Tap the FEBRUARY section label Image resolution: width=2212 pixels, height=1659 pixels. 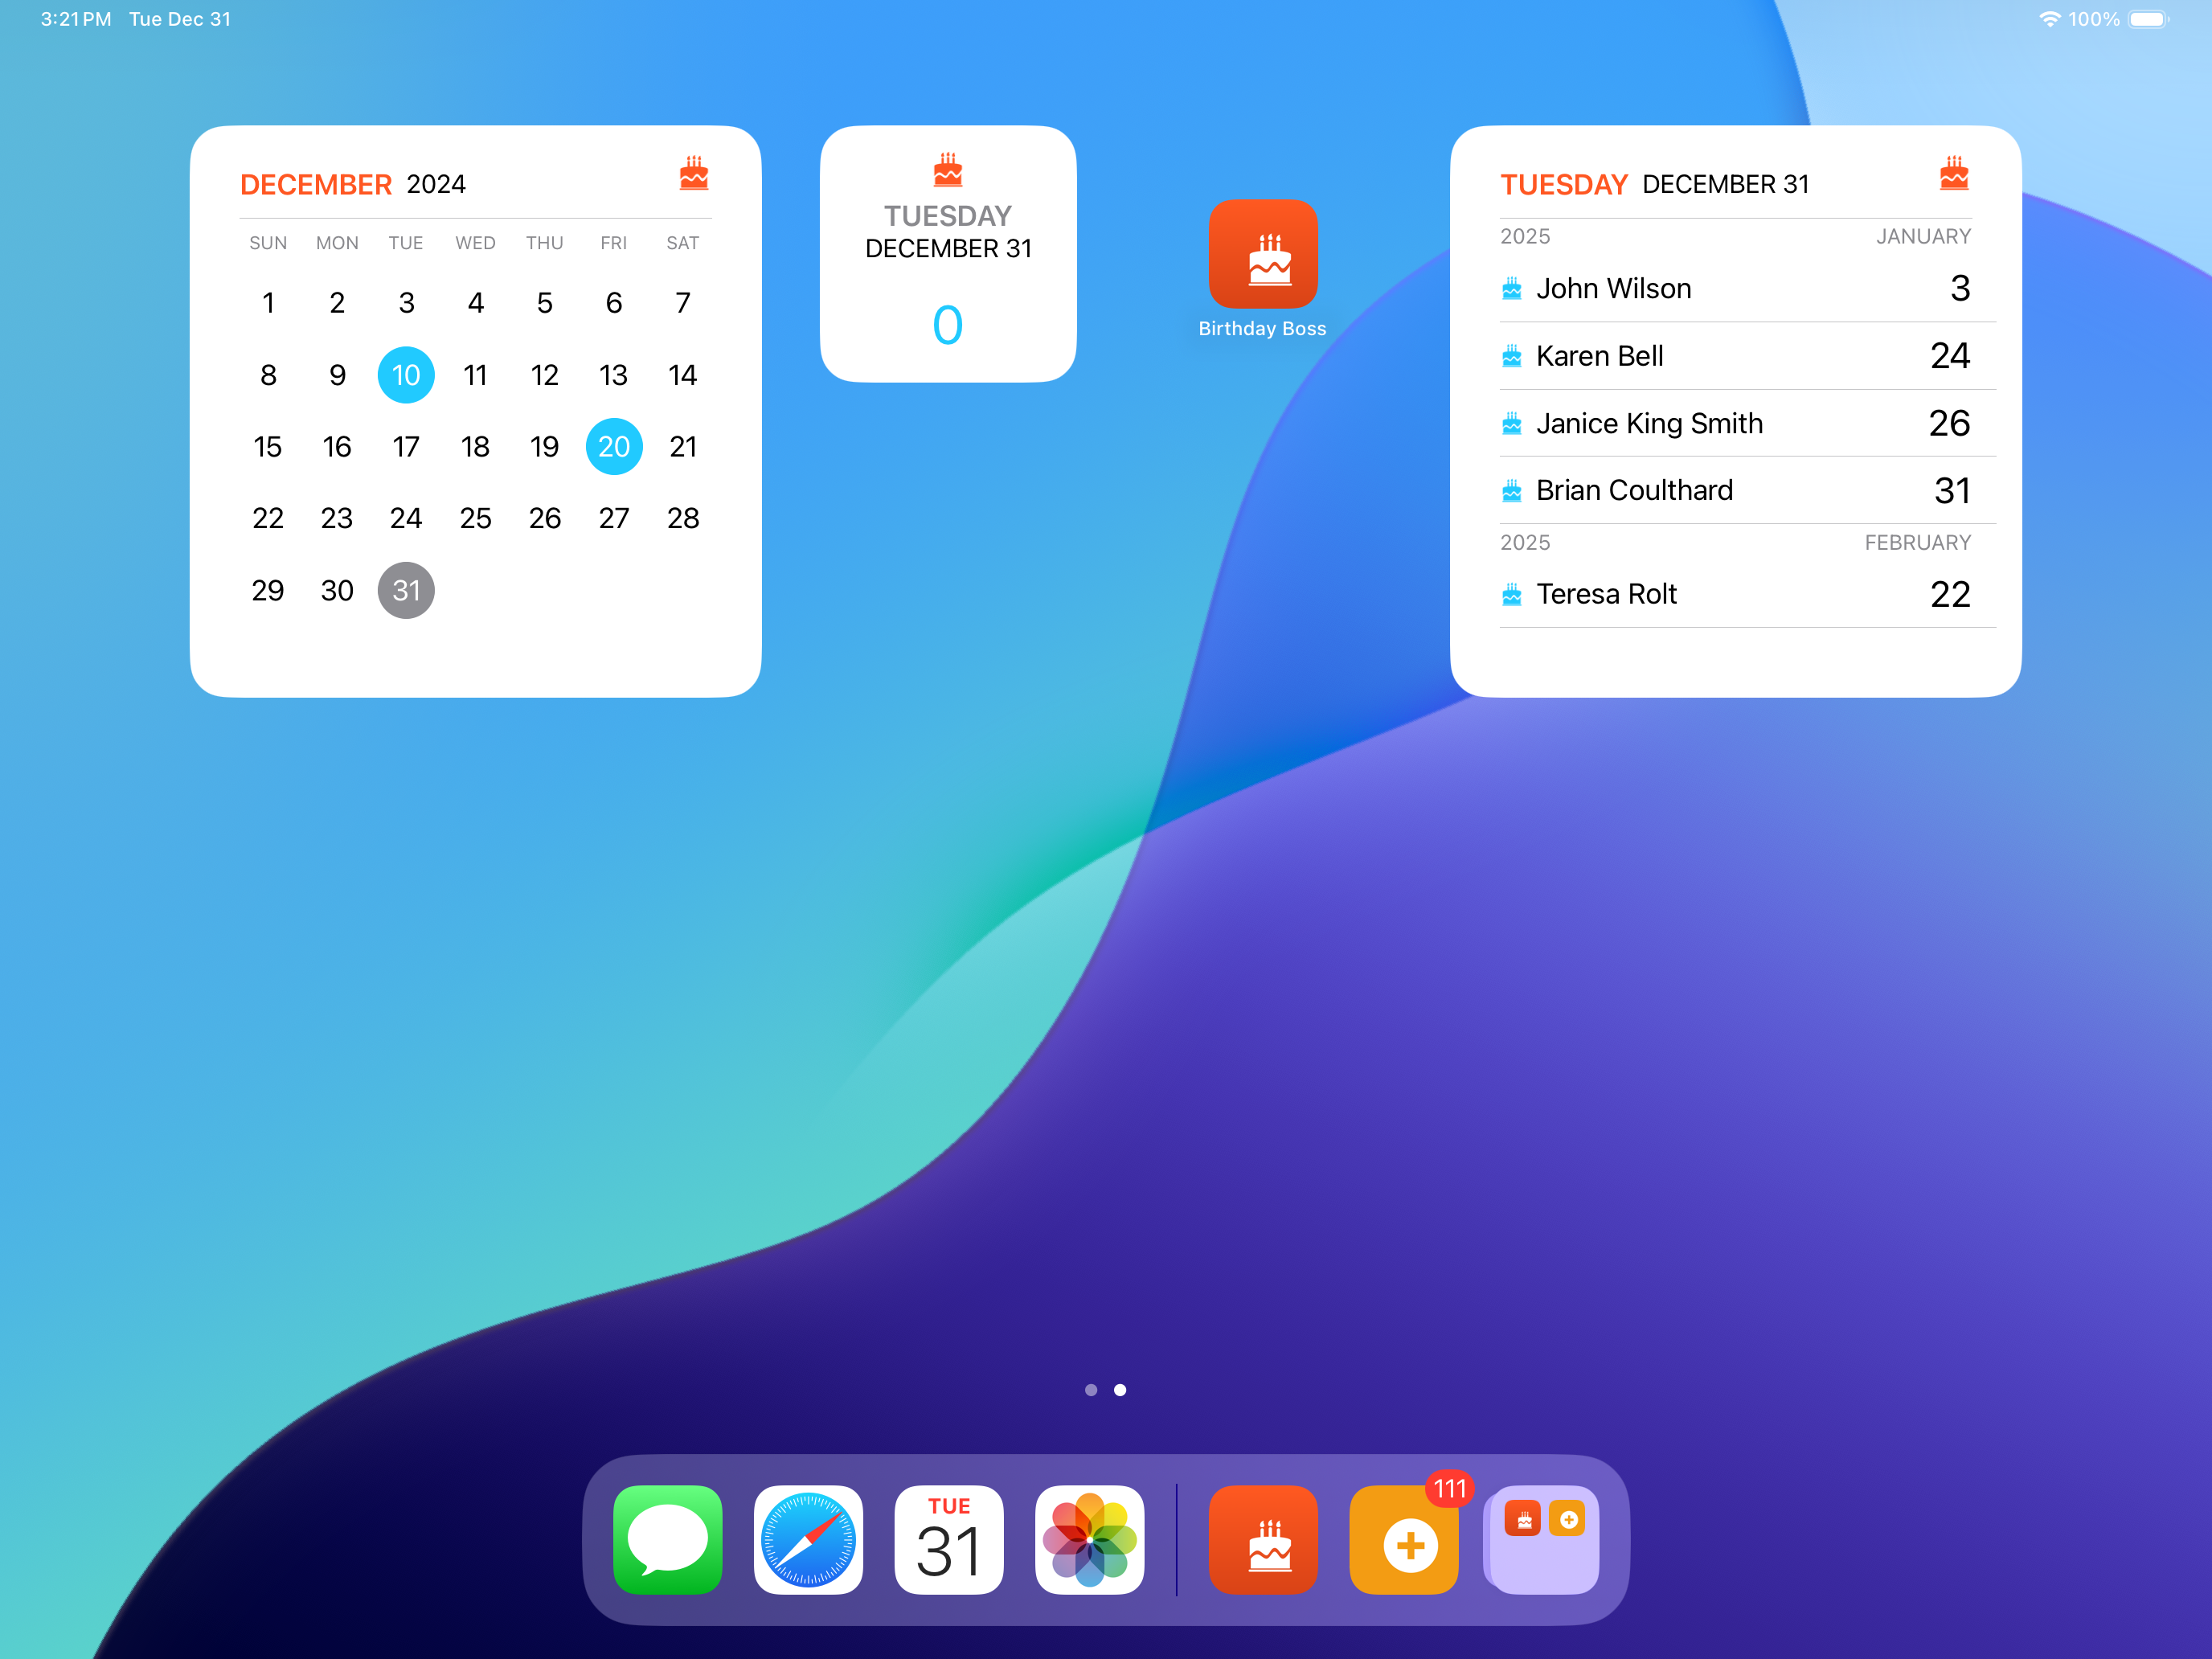pyautogui.click(x=1917, y=542)
